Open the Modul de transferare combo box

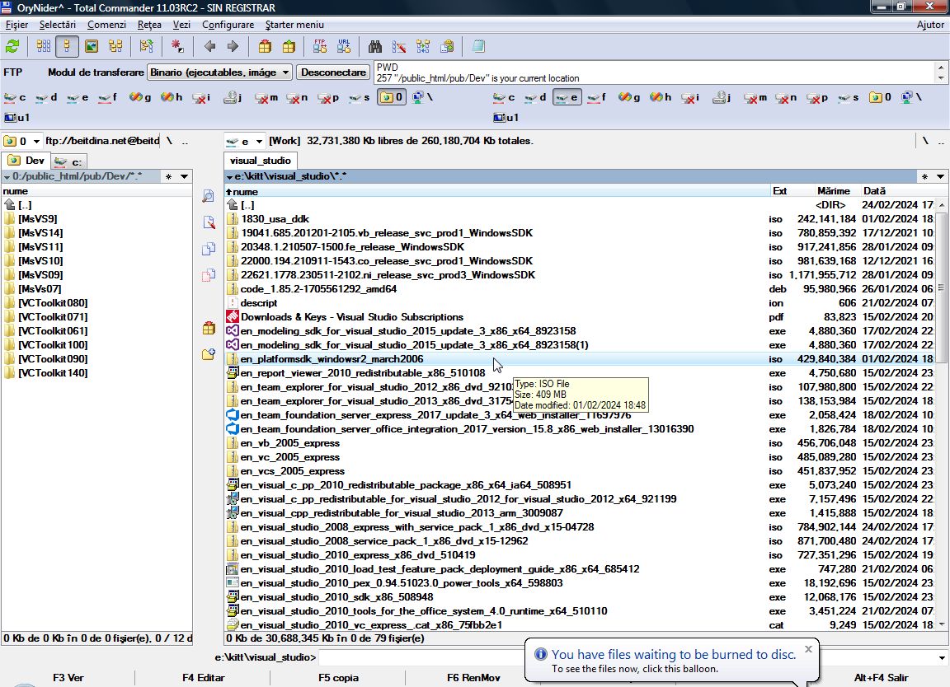pyautogui.click(x=219, y=72)
